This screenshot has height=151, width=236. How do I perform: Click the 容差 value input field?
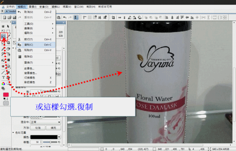(x=35, y=142)
